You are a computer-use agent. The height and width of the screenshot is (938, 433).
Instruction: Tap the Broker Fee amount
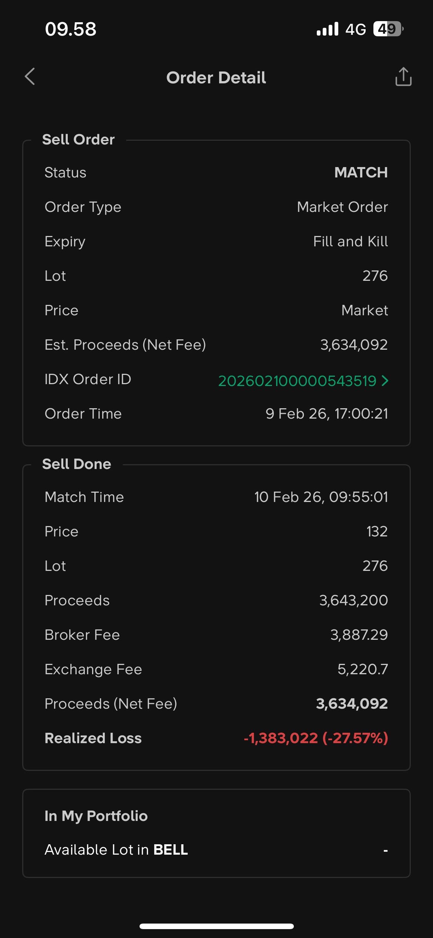coord(359,635)
